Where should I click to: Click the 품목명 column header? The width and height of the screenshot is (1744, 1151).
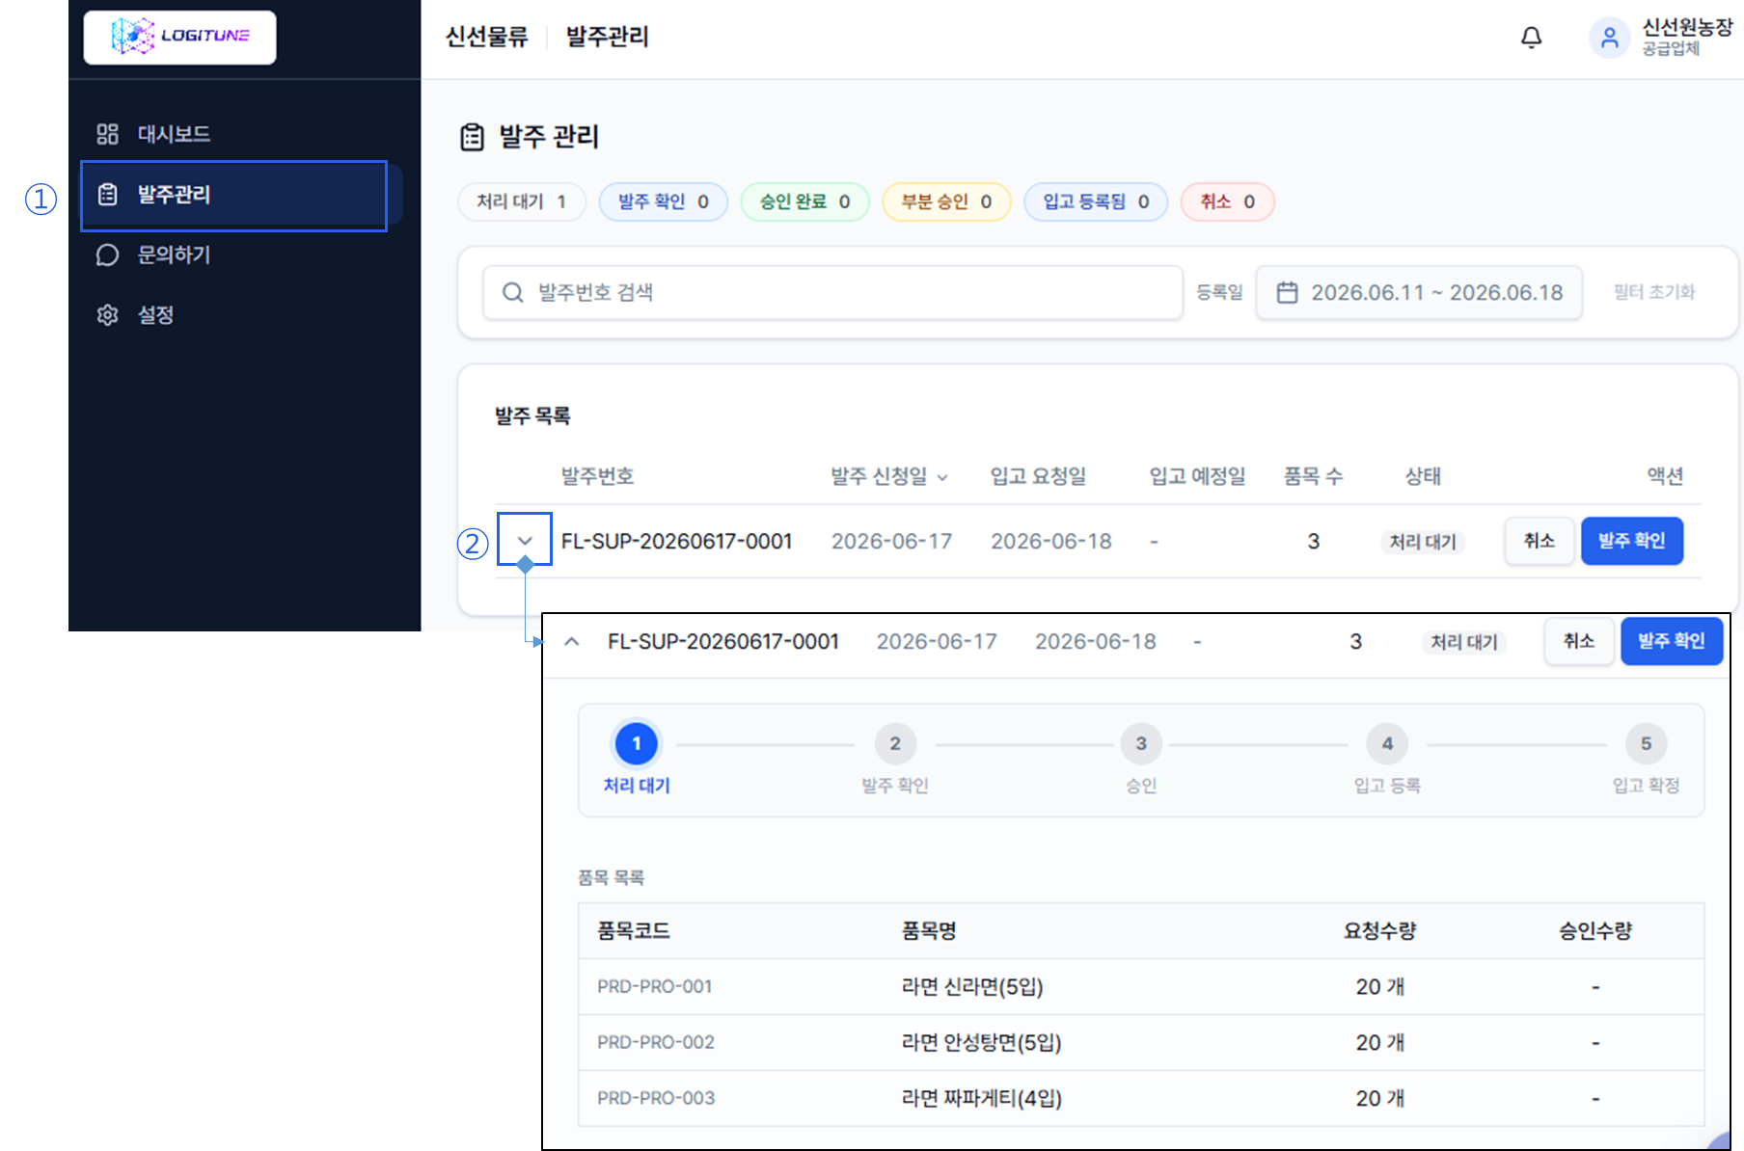[929, 930]
